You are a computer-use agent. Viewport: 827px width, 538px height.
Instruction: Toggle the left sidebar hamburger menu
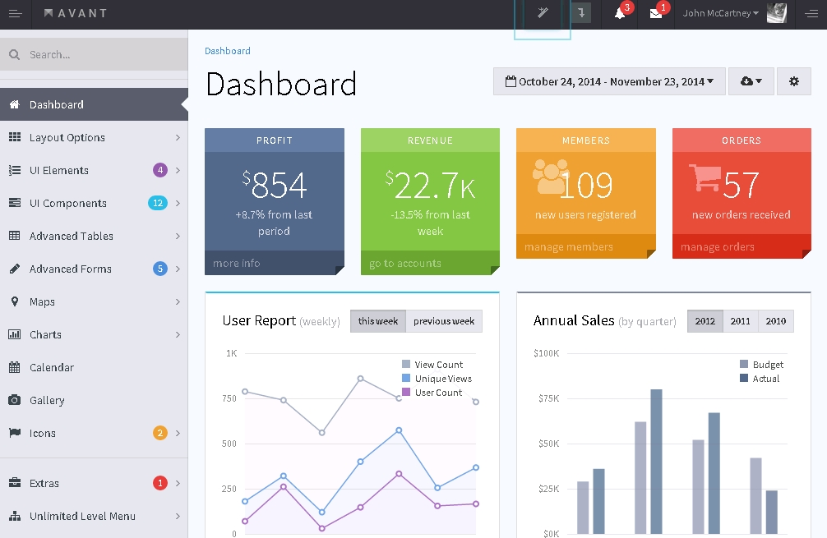coord(15,13)
